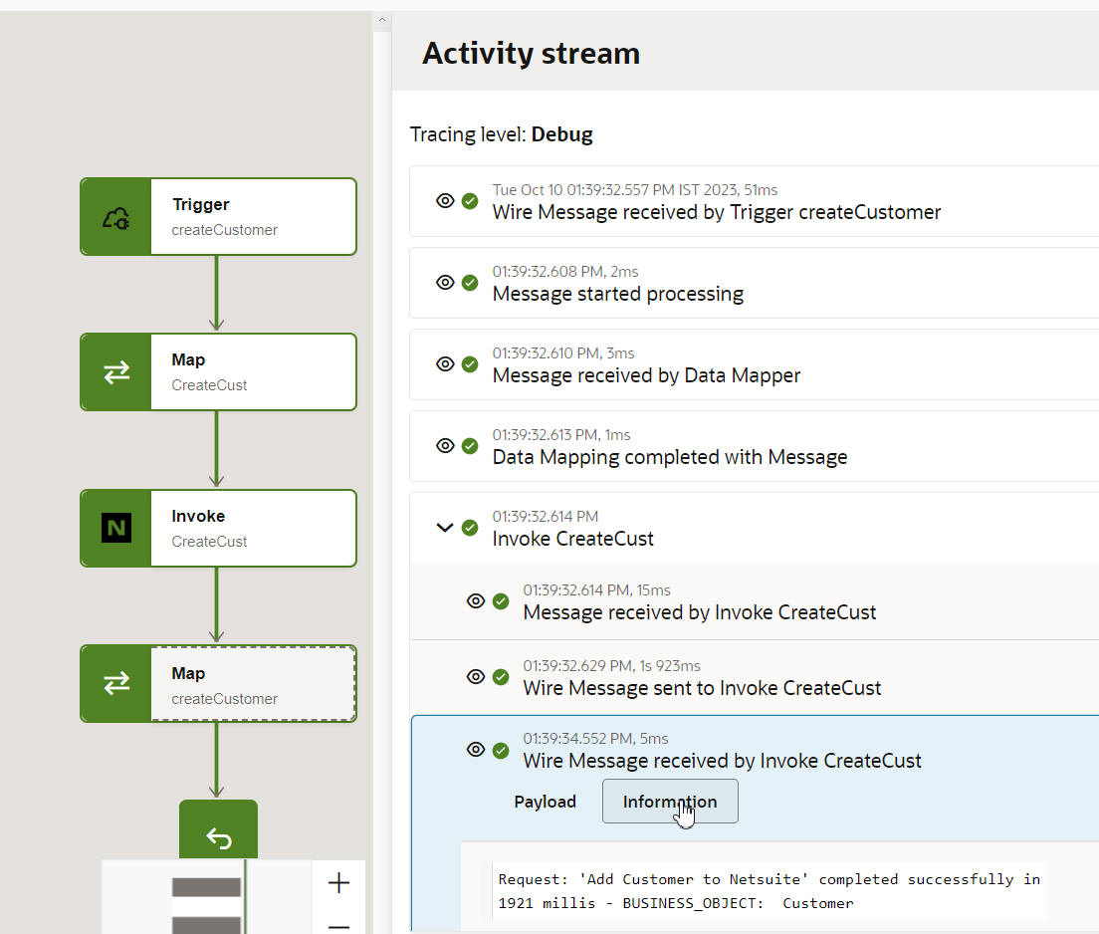Image resolution: width=1099 pixels, height=934 pixels.
Task: Click the green return arrow node
Action: [x=218, y=836]
